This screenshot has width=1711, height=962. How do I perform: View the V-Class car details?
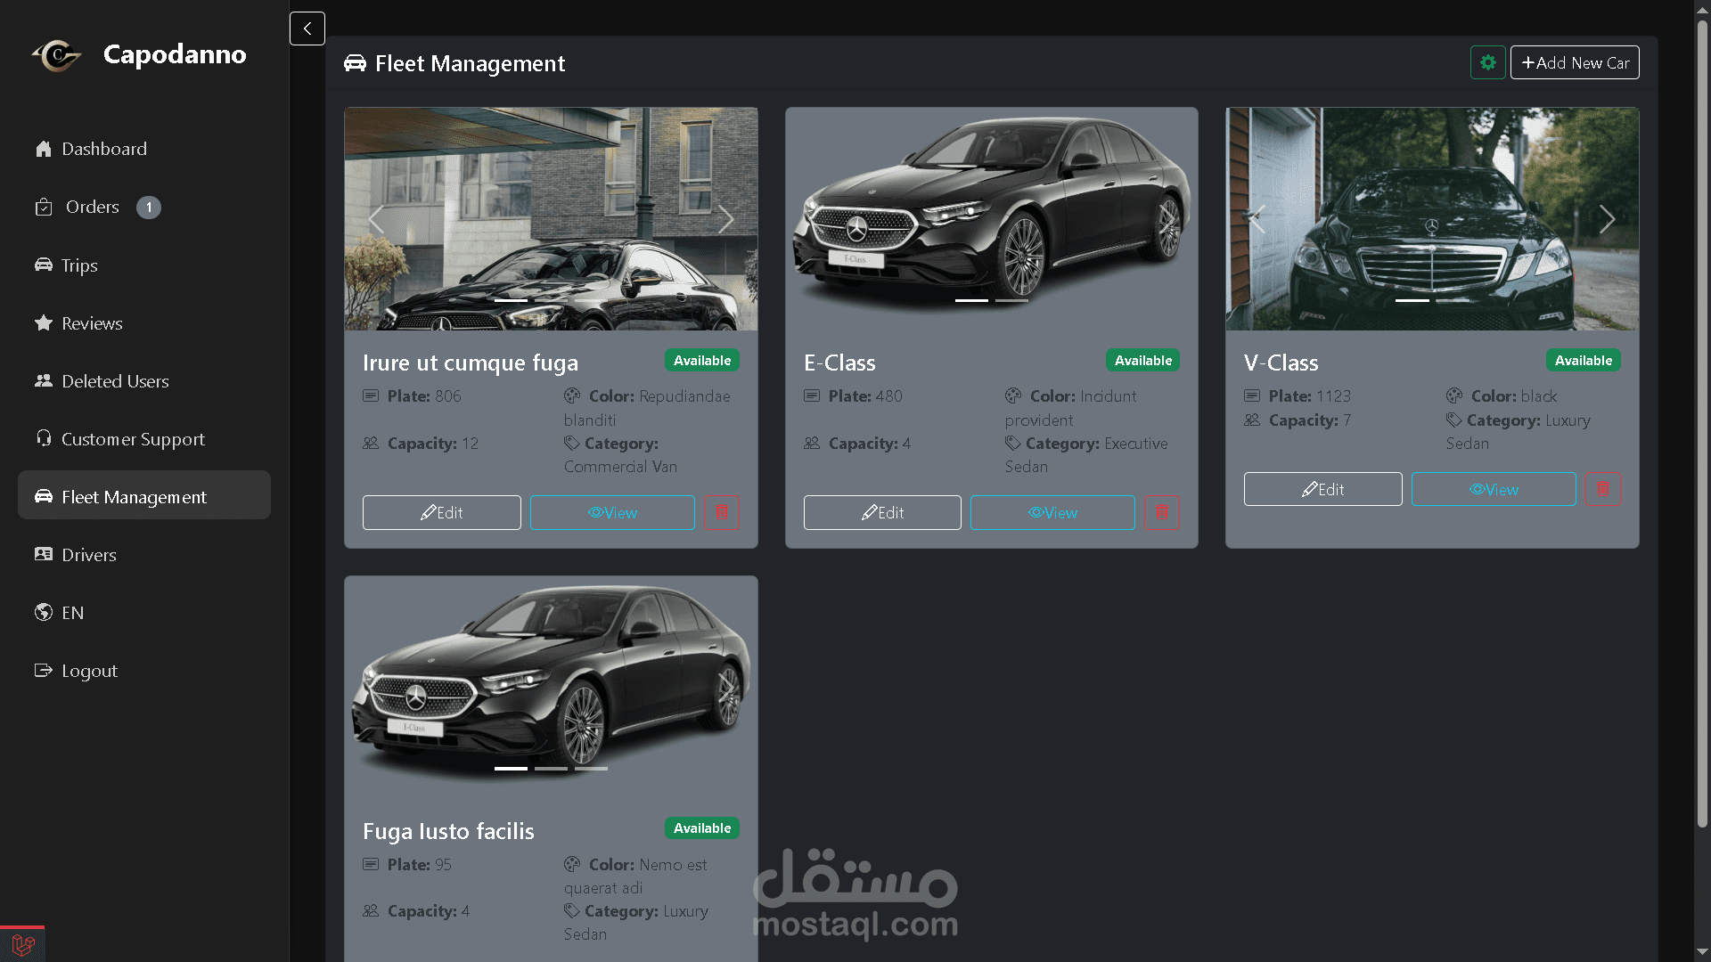tap(1493, 489)
